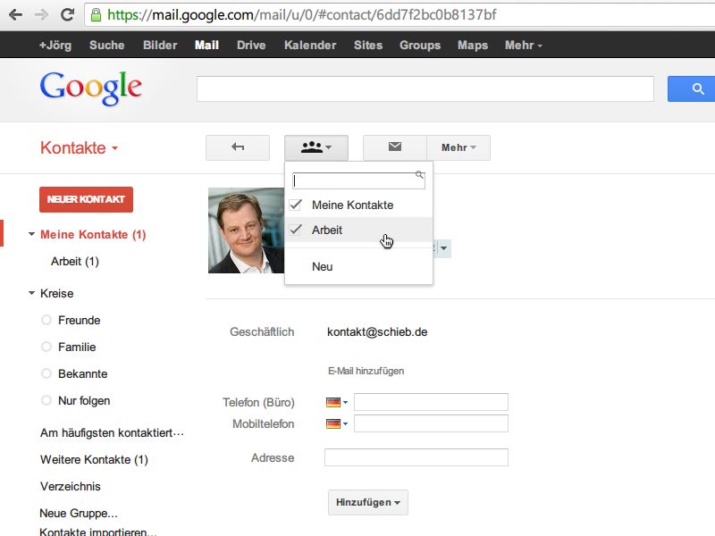Open Weitere Kontakte (1)
The height and width of the screenshot is (536, 715).
(94, 459)
